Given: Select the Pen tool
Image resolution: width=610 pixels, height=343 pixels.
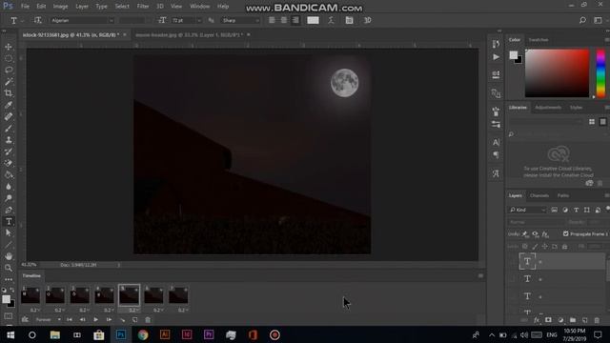Looking at the screenshot, I should [9, 210].
